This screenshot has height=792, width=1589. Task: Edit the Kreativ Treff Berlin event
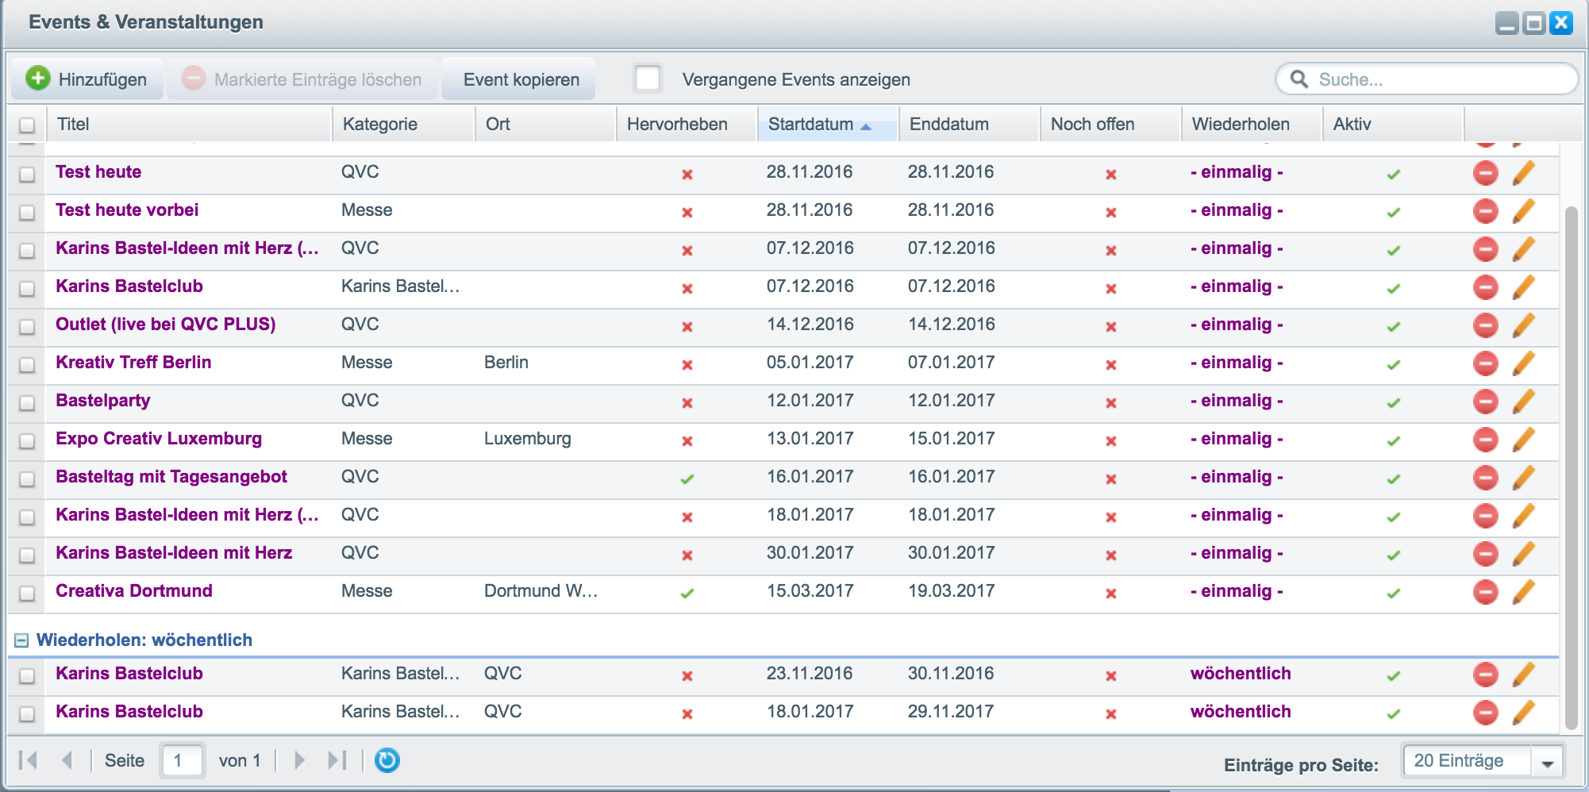click(1523, 363)
